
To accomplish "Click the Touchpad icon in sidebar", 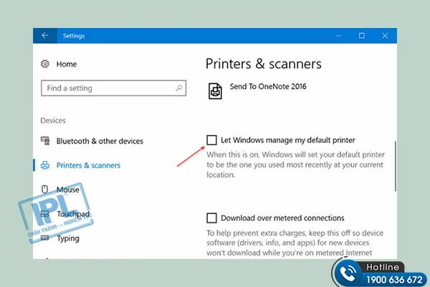I will (44, 214).
